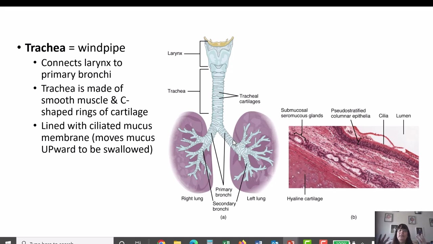
Task: Open Calculator app in the taskbar
Action: click(210, 242)
